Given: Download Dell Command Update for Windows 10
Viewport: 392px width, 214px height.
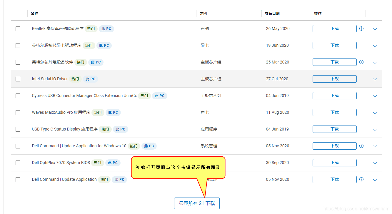Looking at the screenshot, I should click(x=335, y=146).
